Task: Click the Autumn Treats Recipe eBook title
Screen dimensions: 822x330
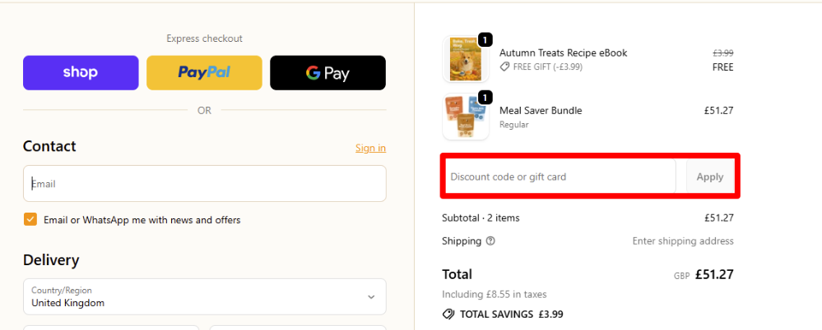Action: 563,53
